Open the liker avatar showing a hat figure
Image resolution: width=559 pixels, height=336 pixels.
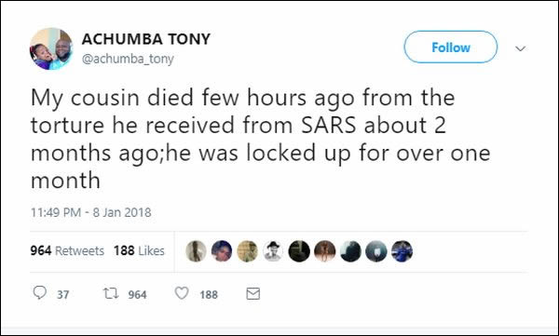pos(273,251)
